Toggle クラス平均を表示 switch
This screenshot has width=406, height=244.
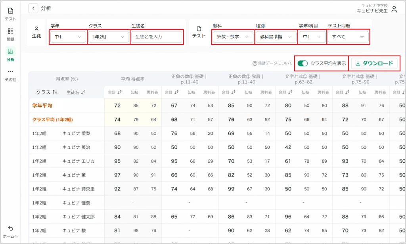click(x=303, y=63)
